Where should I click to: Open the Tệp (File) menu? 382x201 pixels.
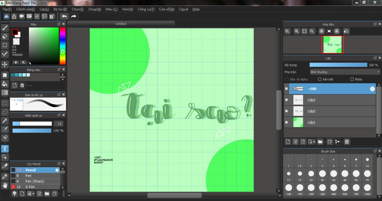point(7,9)
